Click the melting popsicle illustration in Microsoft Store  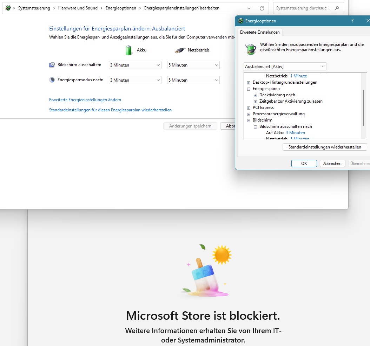click(207, 271)
